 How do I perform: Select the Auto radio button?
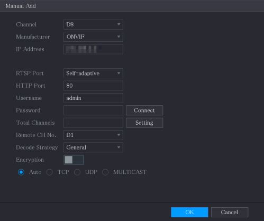pyautogui.click(x=21, y=172)
